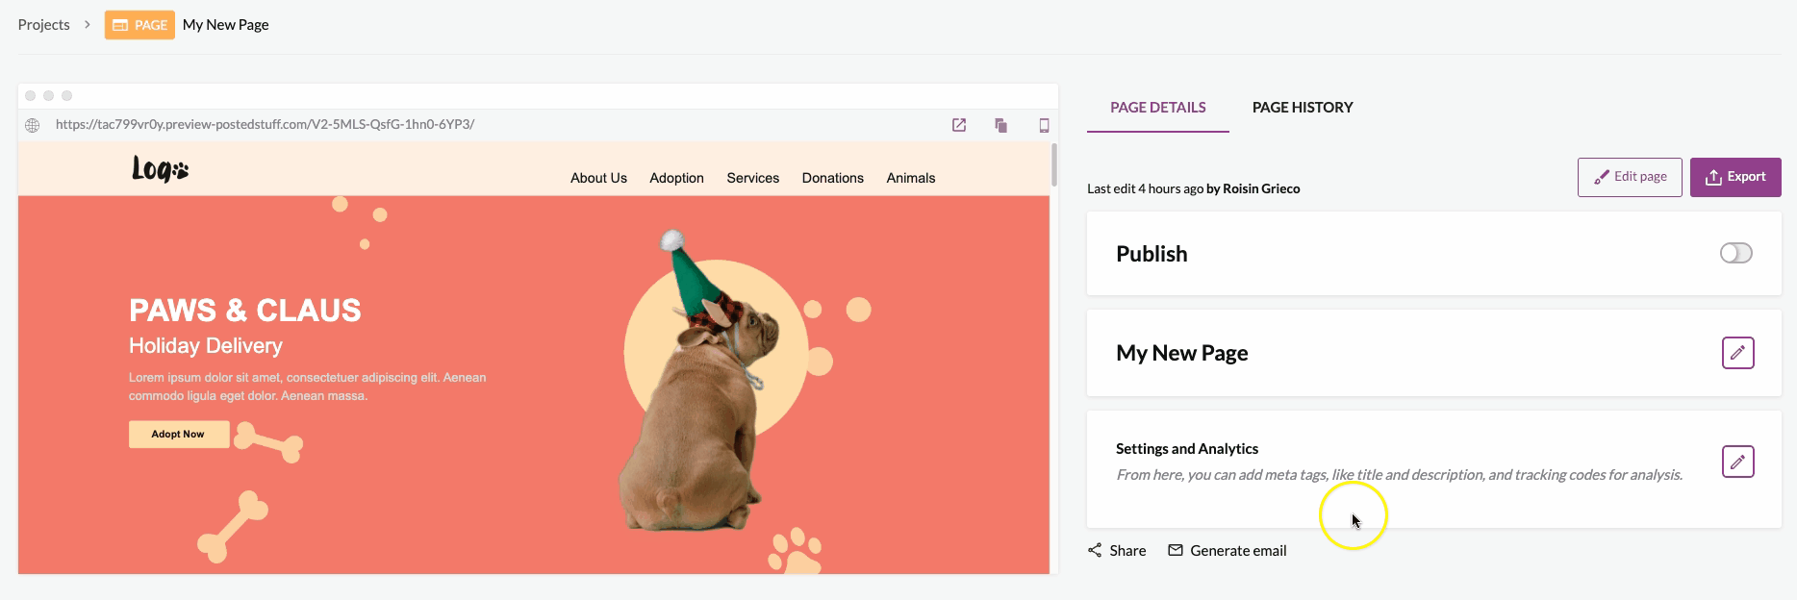The image size is (1797, 600).
Task: Copy the preview URL icon
Action: tap(1000, 125)
